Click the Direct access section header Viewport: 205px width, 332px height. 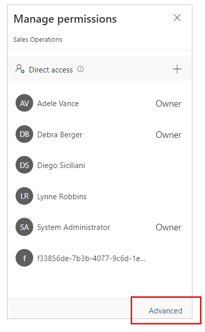[x=99, y=69]
